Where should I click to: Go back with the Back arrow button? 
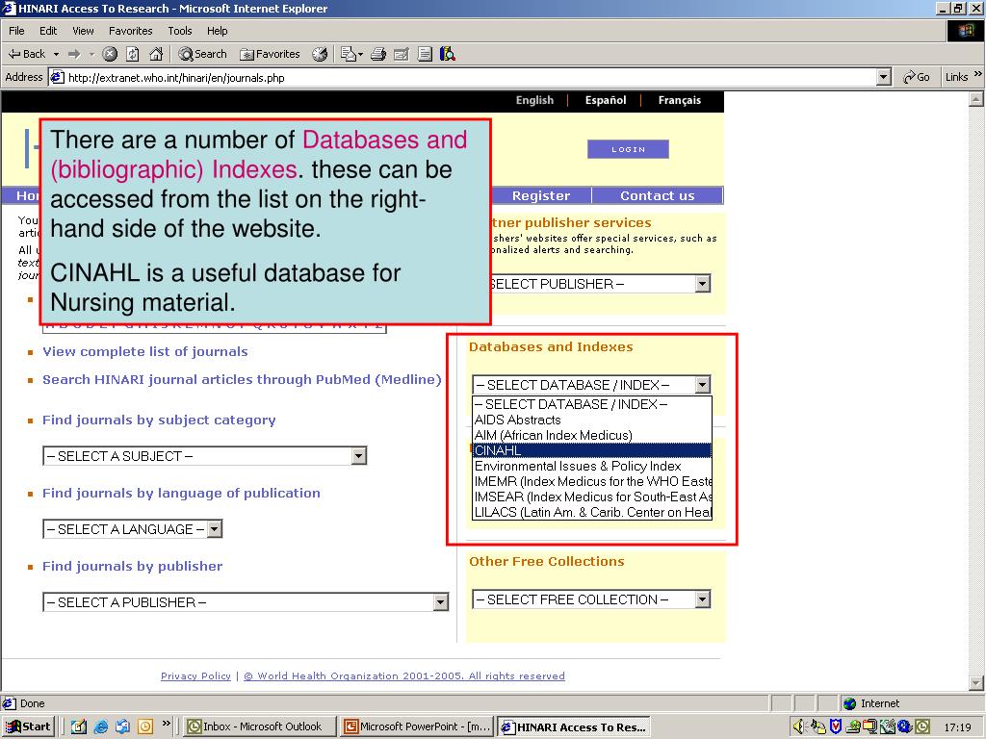26,54
